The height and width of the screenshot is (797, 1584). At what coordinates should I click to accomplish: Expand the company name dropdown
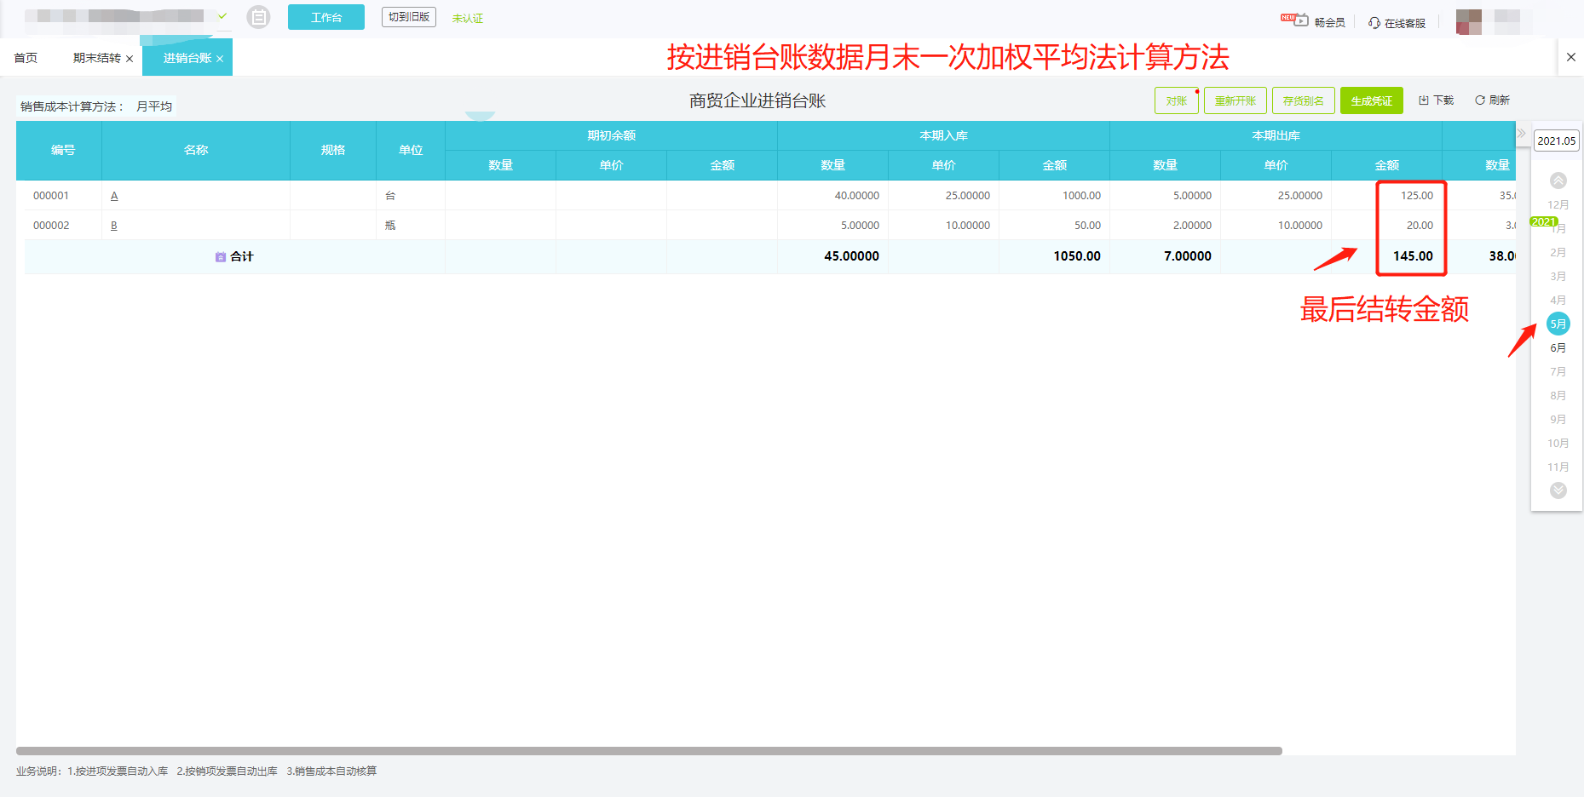point(222,16)
